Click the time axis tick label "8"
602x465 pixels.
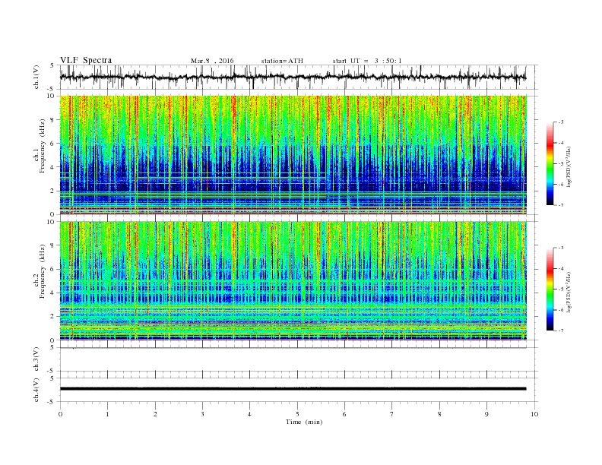439,414
